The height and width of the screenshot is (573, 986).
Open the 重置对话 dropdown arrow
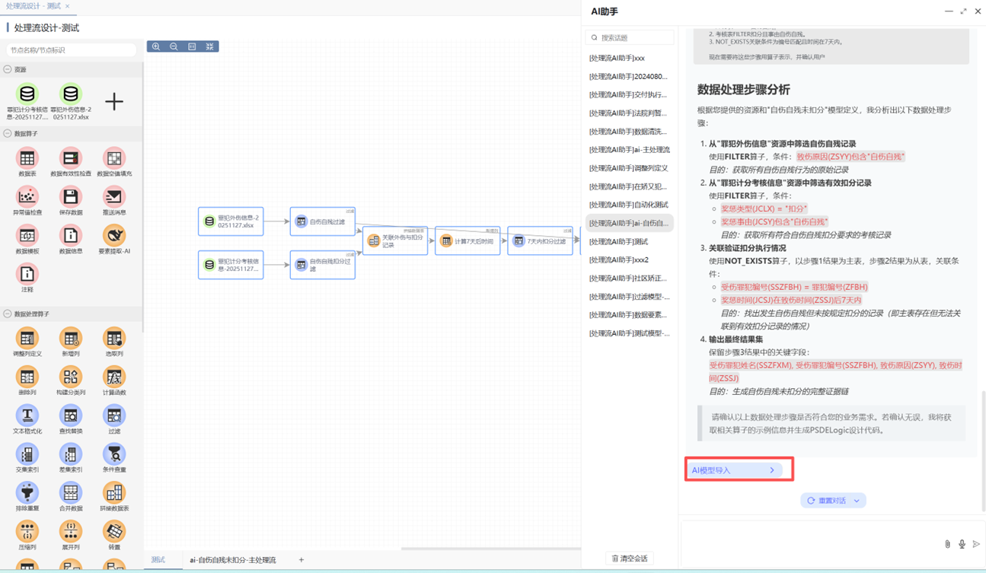tap(857, 501)
